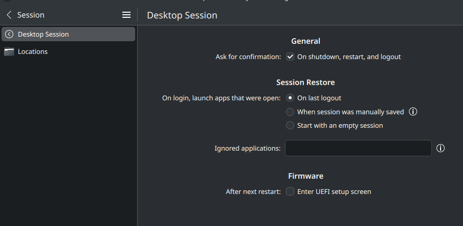Screen dimensions: 463x226
Task: Click the Session title in sidebar header
Action: tap(31, 15)
